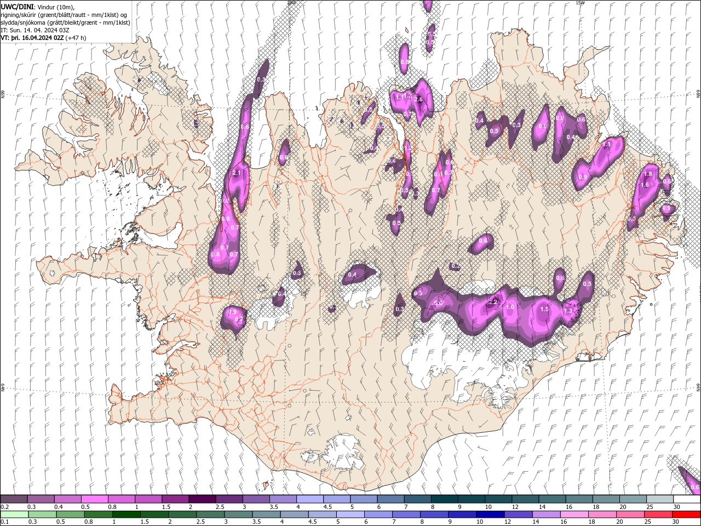
Task: Click the 'UWC/DINI' title text
Action: coord(17,6)
